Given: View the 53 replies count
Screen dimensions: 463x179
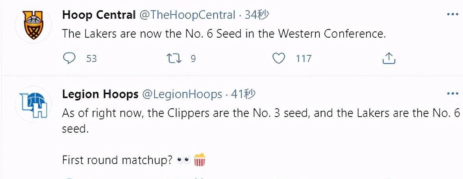Looking at the screenshot, I should point(91,58).
